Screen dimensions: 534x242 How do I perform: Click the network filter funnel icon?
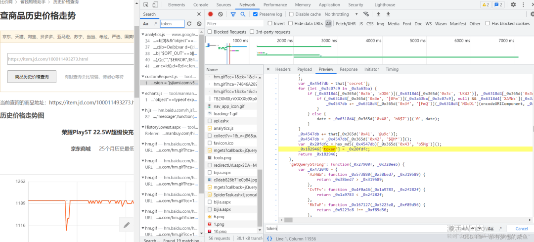(233, 14)
